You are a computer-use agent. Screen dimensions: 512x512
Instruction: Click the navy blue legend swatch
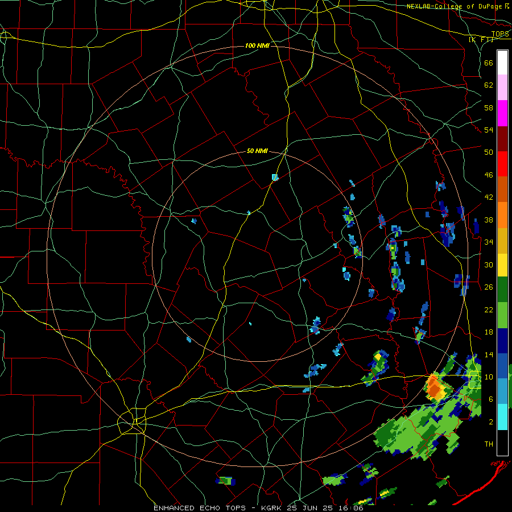pos(502,341)
